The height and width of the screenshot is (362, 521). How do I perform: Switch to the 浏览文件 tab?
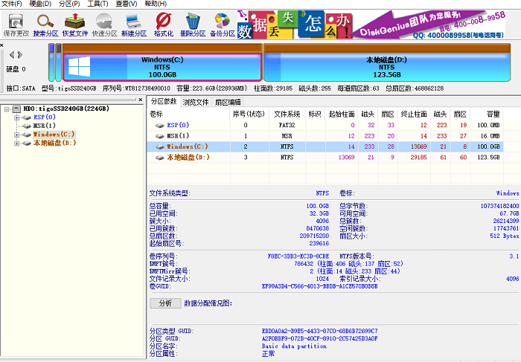tap(196, 102)
